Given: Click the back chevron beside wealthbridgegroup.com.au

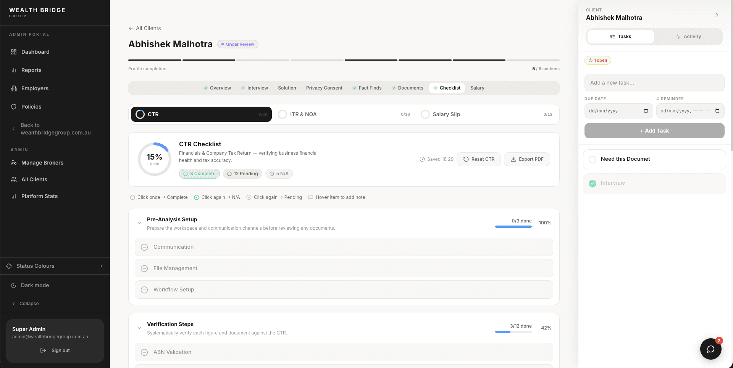Looking at the screenshot, I should (x=13, y=129).
